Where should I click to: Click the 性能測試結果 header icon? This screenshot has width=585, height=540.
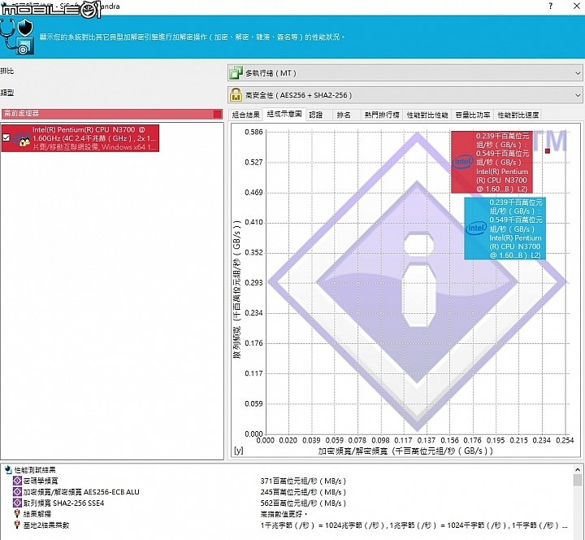tap(8, 470)
